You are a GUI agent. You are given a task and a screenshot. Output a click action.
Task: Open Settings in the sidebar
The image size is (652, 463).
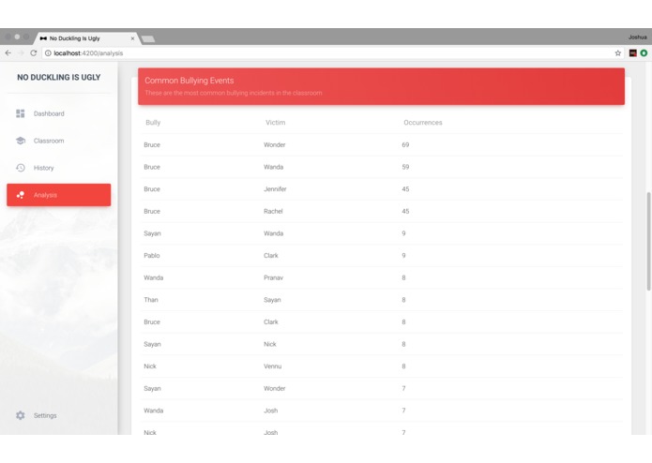click(x=58, y=415)
